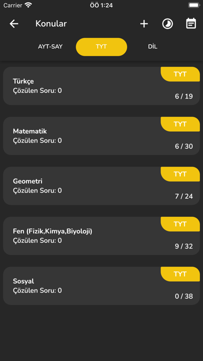Screen dimensions: 203x361
Task: Open the calendar notes icon
Action: [191, 23]
